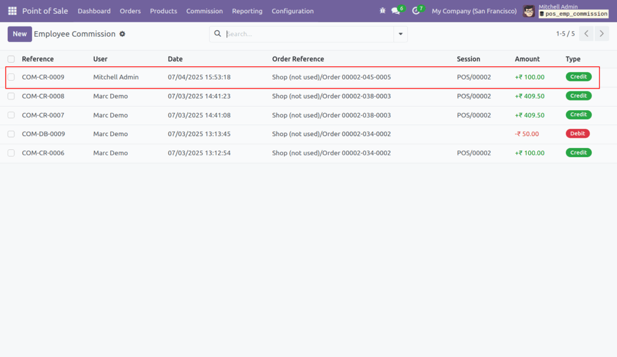Select the header checkbox to select all records

pyautogui.click(x=10, y=58)
